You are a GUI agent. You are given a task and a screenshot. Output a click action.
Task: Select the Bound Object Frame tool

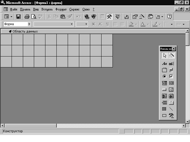pos(171,96)
